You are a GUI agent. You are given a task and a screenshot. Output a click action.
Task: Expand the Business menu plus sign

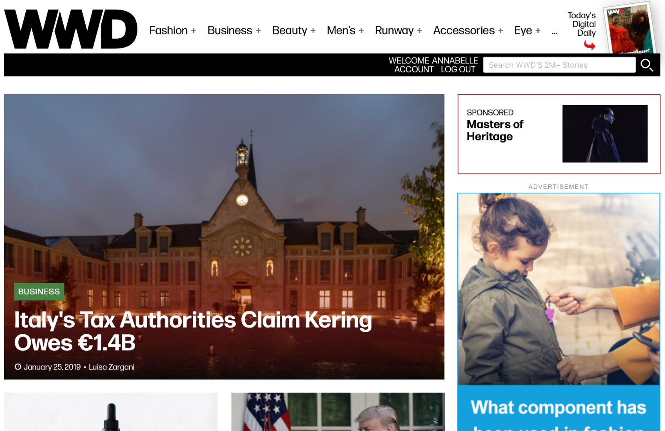pyautogui.click(x=259, y=31)
